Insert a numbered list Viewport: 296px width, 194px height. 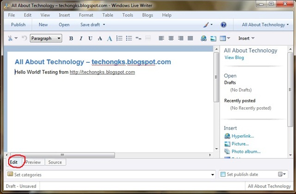119,38
